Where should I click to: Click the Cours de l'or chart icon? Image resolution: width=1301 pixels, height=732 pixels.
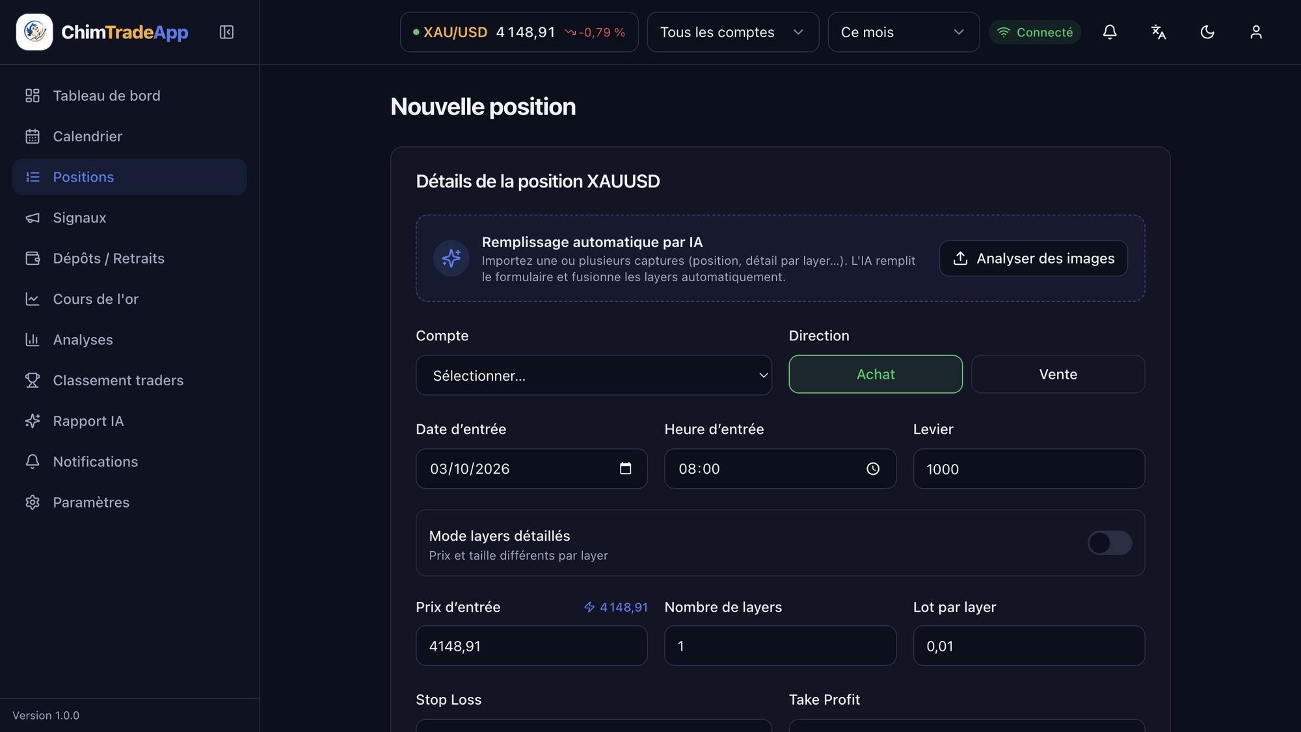[33, 299]
